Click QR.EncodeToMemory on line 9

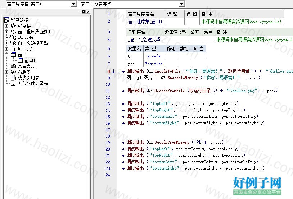[x=179, y=78]
